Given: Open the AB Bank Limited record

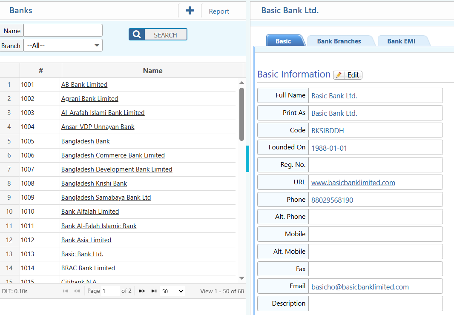Looking at the screenshot, I should pyautogui.click(x=84, y=84).
